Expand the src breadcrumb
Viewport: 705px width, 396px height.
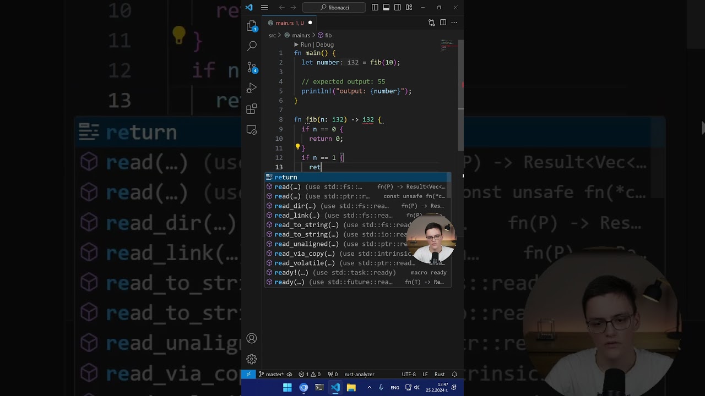tap(272, 35)
